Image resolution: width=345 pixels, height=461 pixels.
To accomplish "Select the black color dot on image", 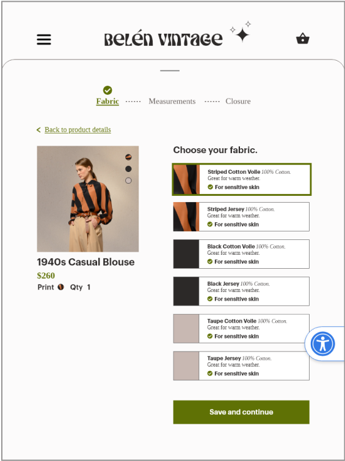I will click(128, 169).
